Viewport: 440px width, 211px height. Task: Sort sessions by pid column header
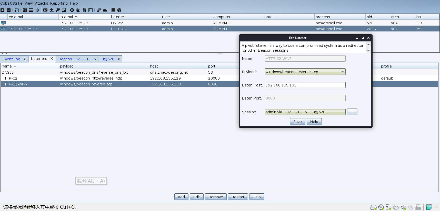point(378,17)
